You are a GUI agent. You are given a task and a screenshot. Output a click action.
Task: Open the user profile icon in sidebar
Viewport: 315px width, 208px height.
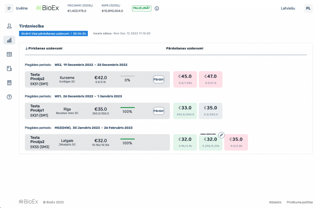pos(9,26)
